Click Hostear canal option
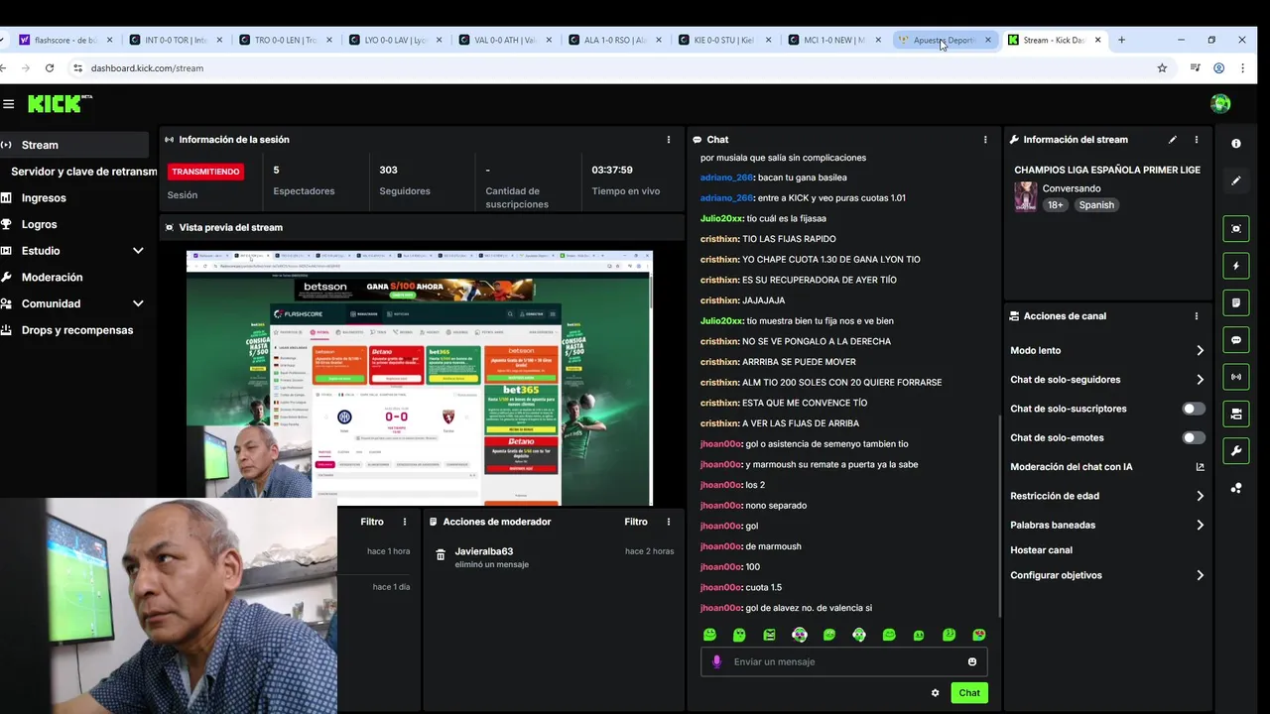 point(1041,550)
